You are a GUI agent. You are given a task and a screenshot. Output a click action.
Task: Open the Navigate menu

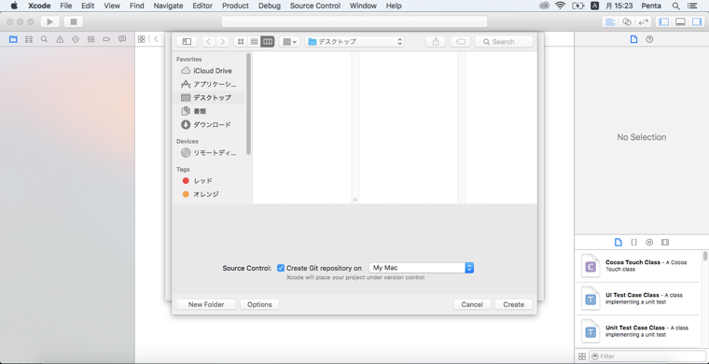click(168, 6)
